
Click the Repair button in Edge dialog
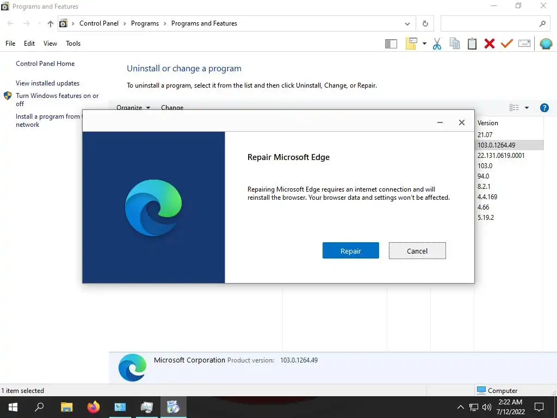[351, 250]
